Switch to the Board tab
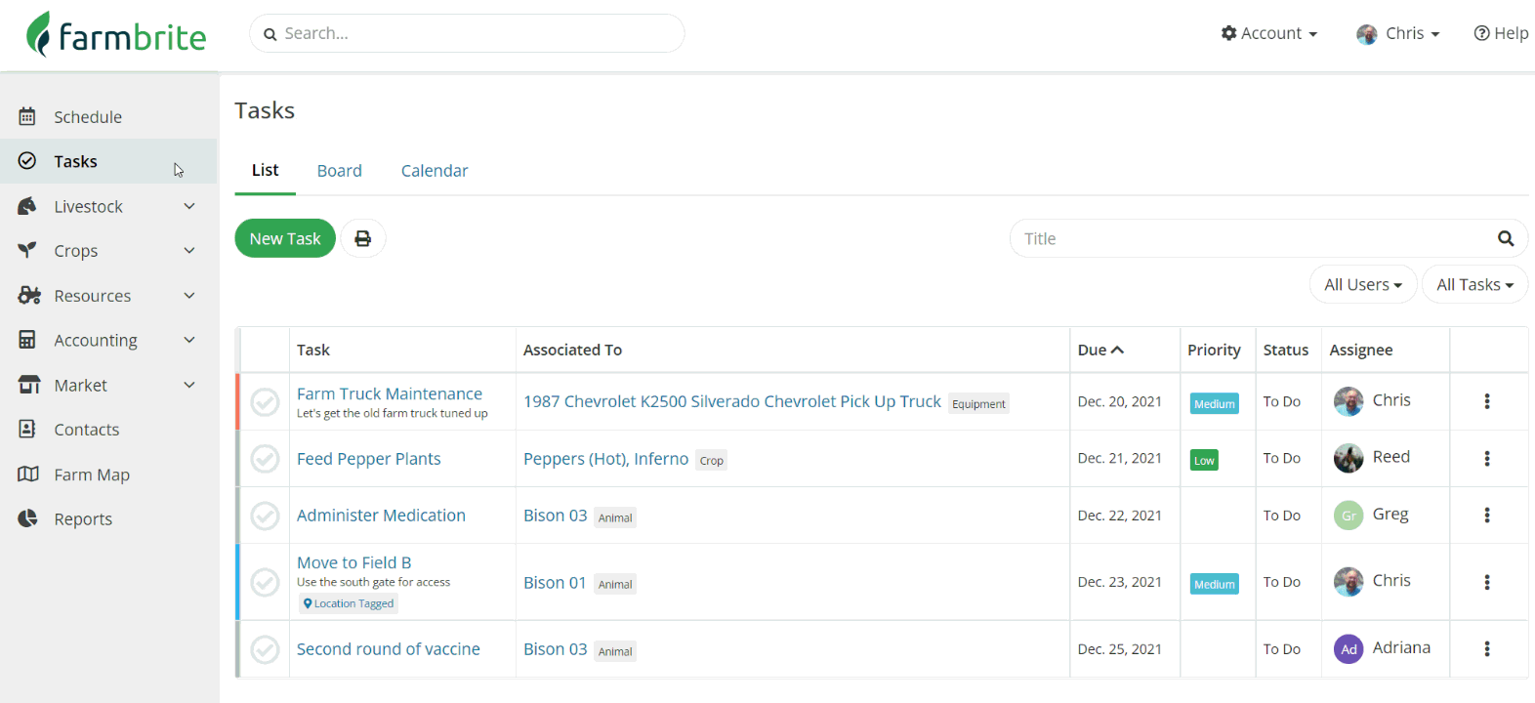This screenshot has width=1535, height=703. 339,171
